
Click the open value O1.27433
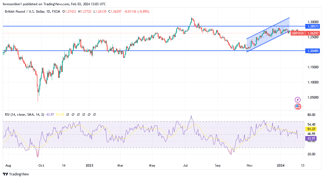69,12
